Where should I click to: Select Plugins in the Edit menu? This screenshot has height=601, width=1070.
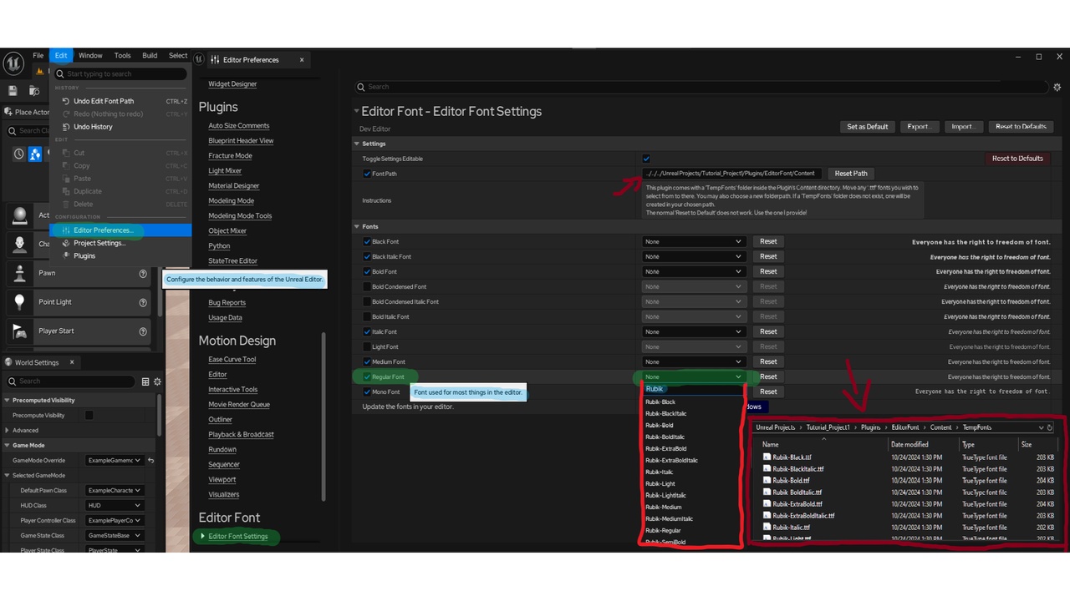pos(120,256)
